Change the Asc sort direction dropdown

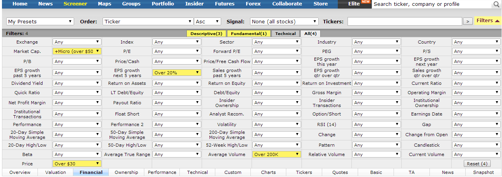(208, 21)
